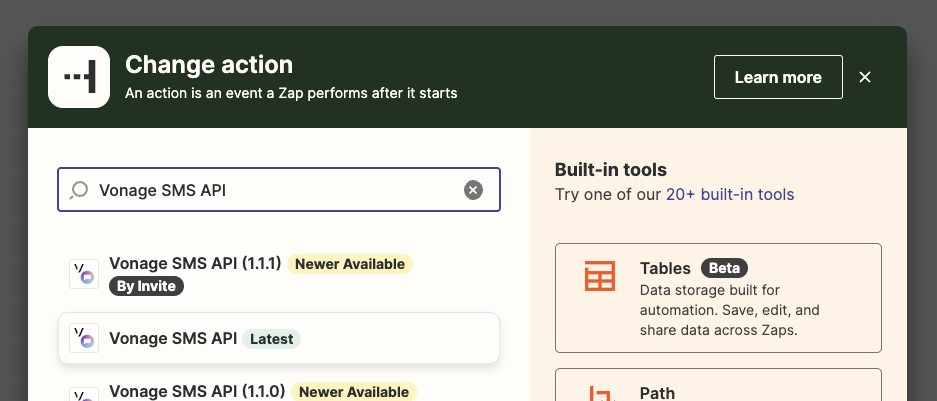
Task: Click the Newer Available badge on 1.1.1
Action: (350, 264)
